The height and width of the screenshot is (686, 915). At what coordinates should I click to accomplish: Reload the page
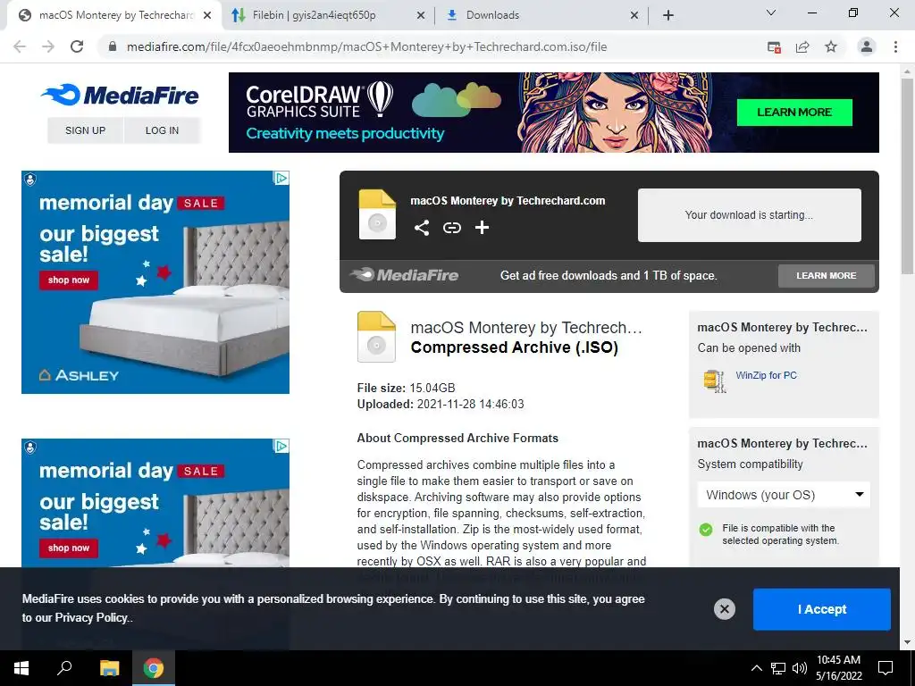click(x=77, y=46)
